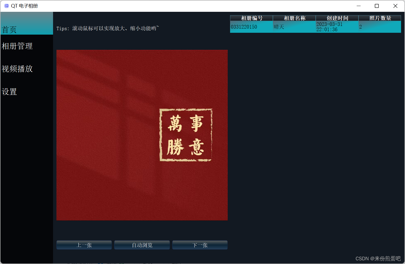Click the 晴天 album name cell
This screenshot has height=264, width=405.
point(278,26)
